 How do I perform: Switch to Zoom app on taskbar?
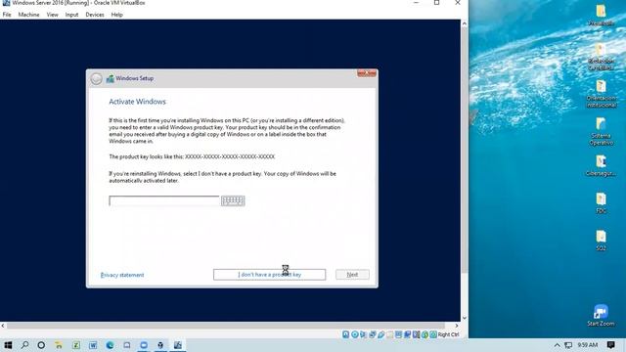[144, 345]
